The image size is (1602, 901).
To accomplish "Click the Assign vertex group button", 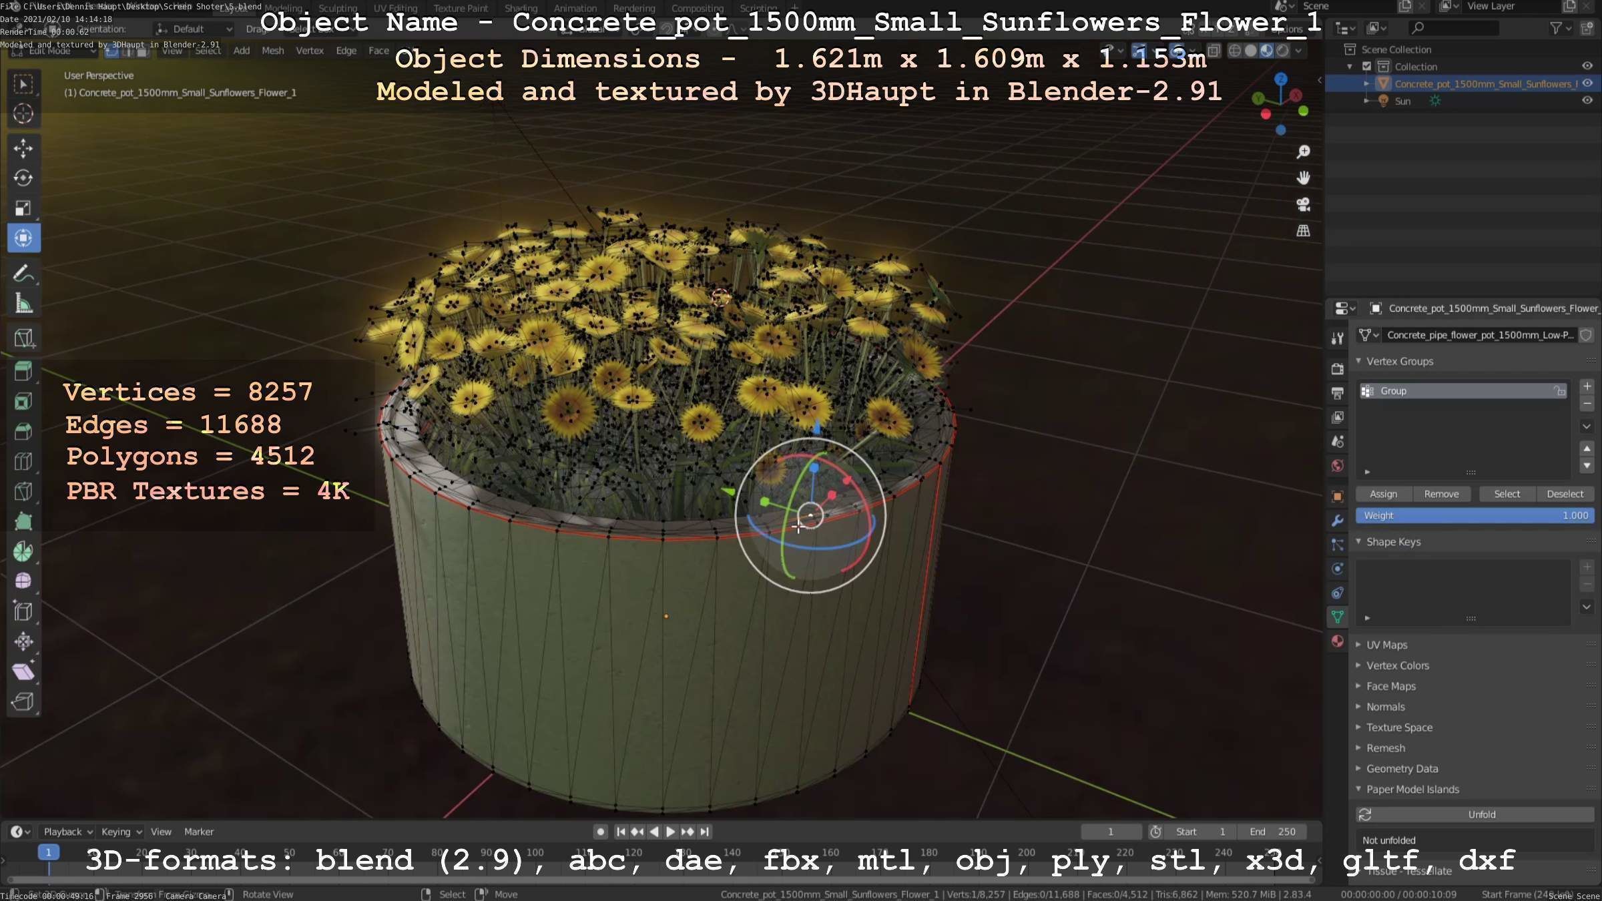I will (x=1384, y=494).
